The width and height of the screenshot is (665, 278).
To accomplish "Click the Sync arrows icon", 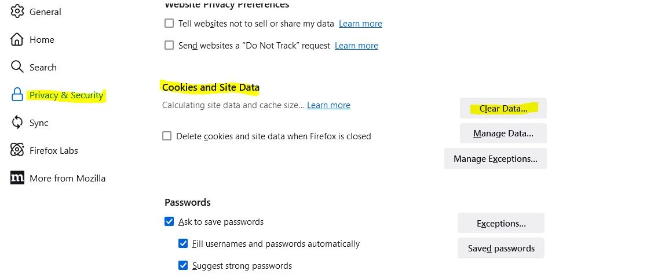I will pos(17,123).
